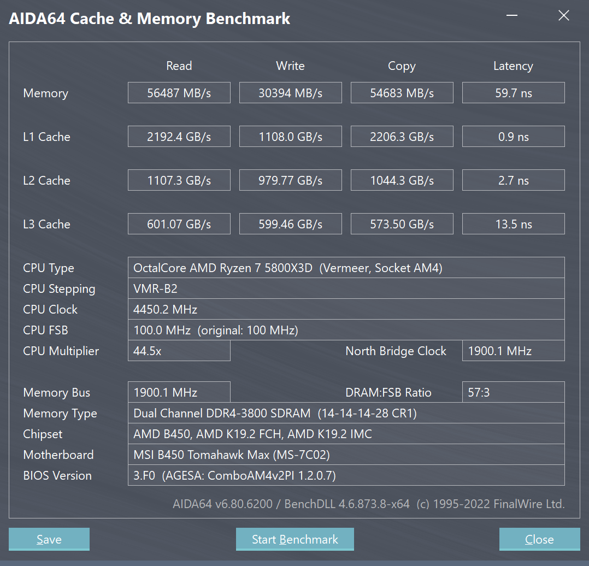Click the CPU Type field showing Ryzen 7 5800X3D

[346, 267]
